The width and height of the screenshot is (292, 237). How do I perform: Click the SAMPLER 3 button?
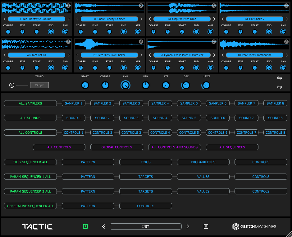click(x=131, y=103)
